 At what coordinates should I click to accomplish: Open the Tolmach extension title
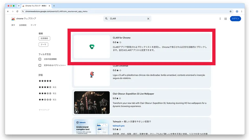132,122
